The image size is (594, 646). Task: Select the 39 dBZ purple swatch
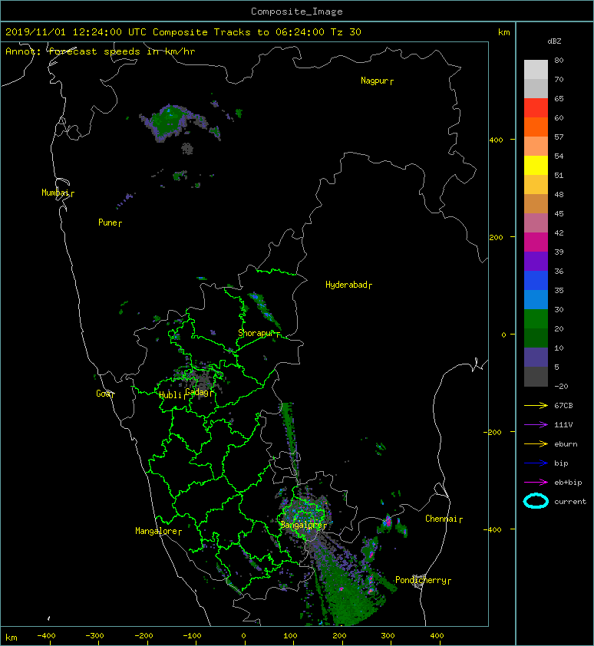(x=536, y=261)
